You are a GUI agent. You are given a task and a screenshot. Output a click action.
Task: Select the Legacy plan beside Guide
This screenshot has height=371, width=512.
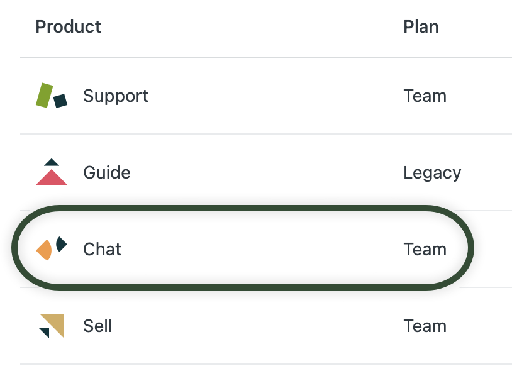(x=433, y=172)
